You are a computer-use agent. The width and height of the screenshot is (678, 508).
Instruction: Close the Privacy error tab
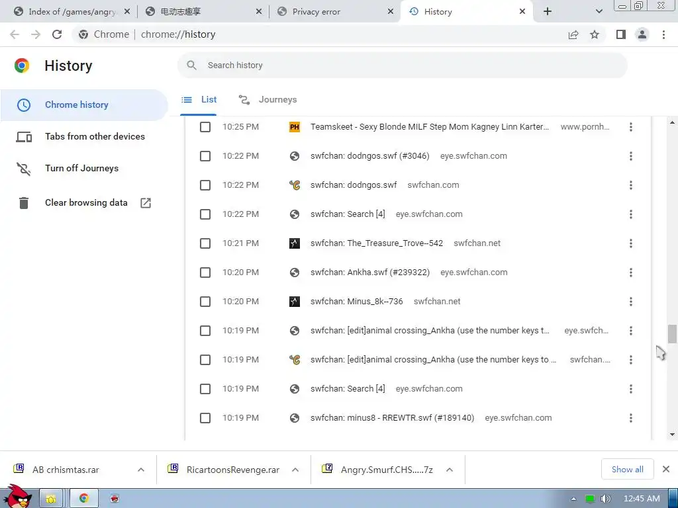tap(391, 12)
